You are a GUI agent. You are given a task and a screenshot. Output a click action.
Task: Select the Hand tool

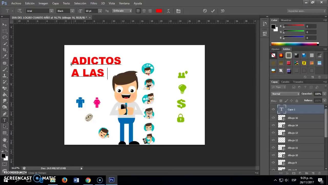click(x=5, y=140)
